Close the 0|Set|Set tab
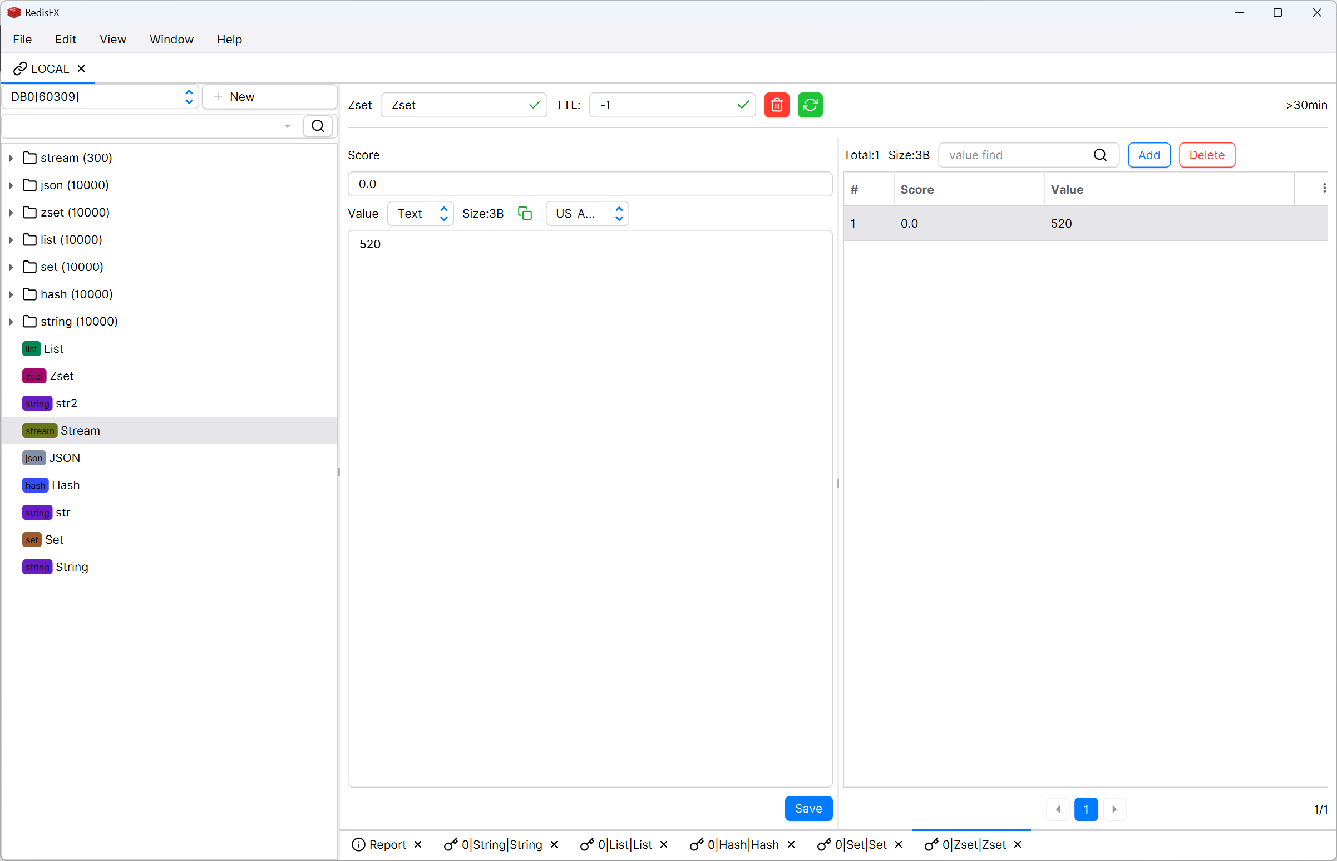 pyautogui.click(x=898, y=845)
